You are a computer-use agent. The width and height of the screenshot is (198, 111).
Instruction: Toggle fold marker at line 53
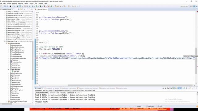pyautogui.click(x=38, y=26)
